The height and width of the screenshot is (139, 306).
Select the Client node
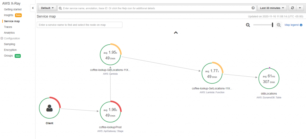(50, 108)
